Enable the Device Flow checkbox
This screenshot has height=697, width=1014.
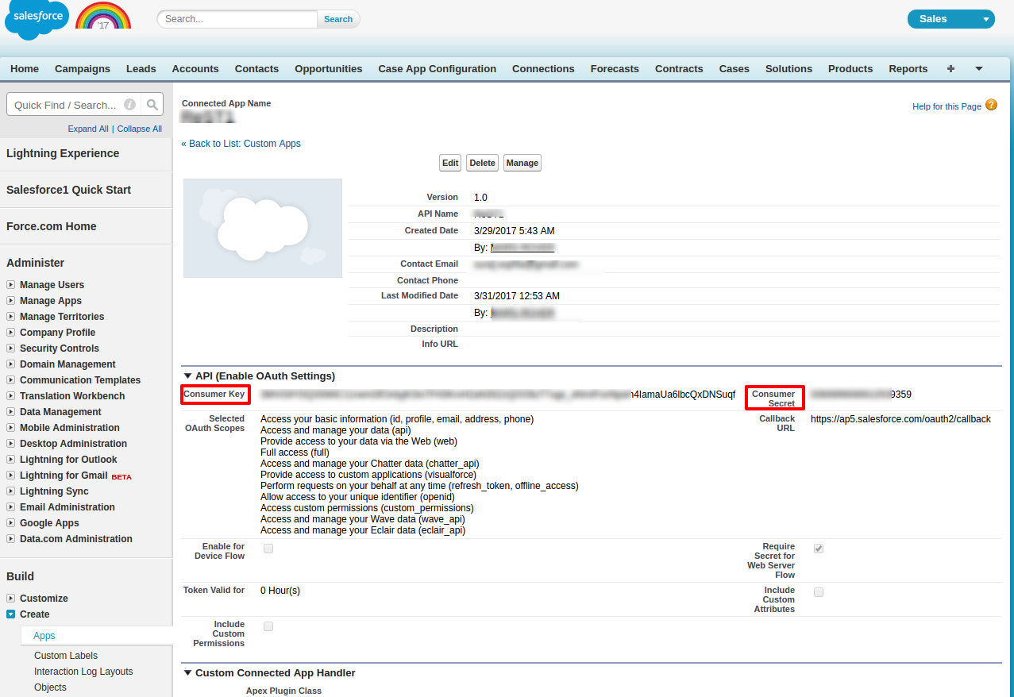[268, 549]
